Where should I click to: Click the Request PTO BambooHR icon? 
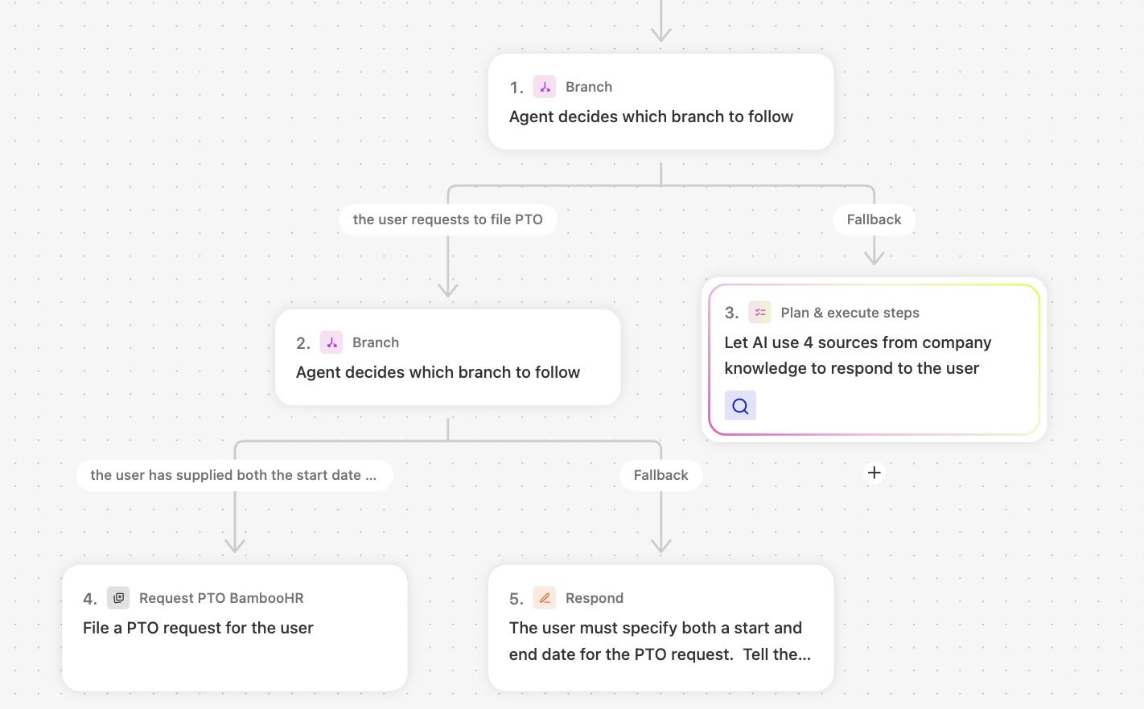[x=118, y=598]
